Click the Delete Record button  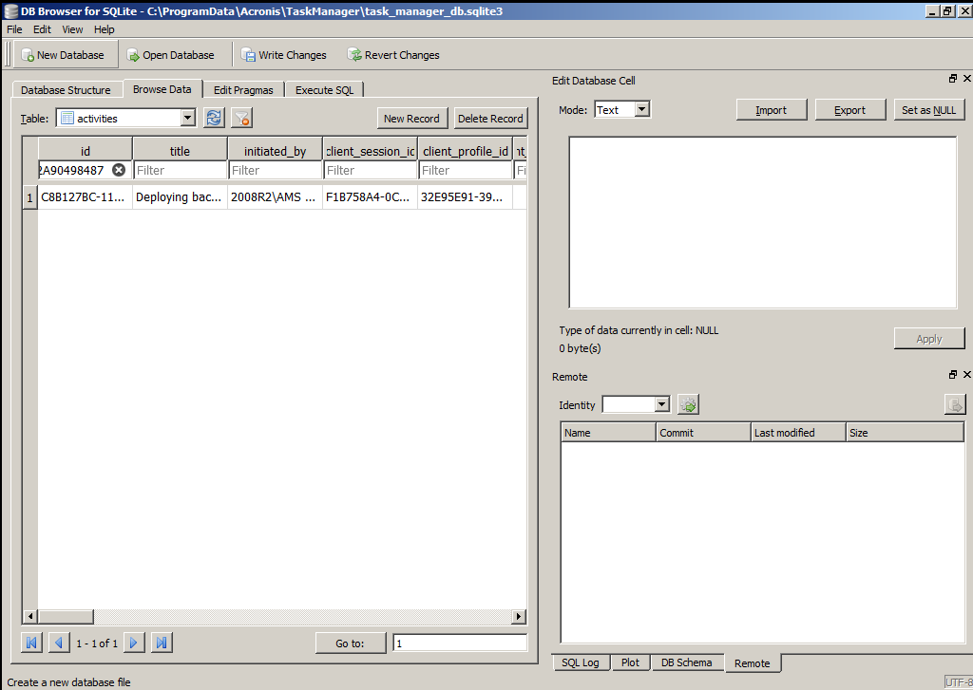click(490, 119)
